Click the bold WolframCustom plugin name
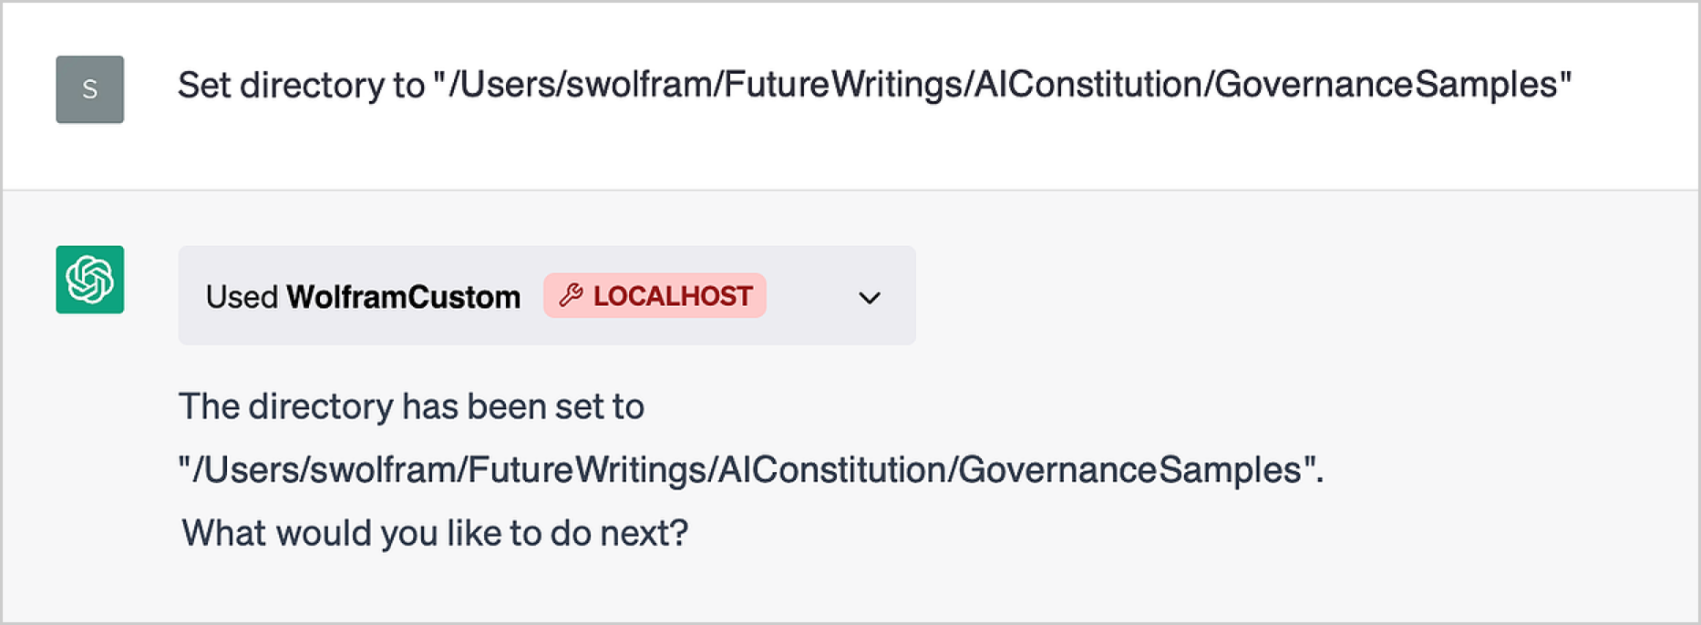The height and width of the screenshot is (625, 1701). [403, 297]
